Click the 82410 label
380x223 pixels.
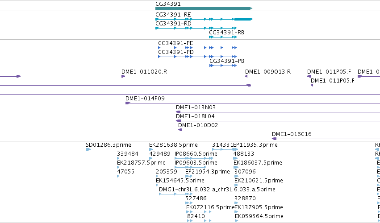(x=196, y=216)
